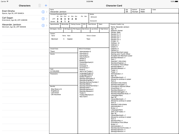Click Jack of all Trades-1 skill
Image resolution: width=179 pixels, height=134 pixels.
tap(86, 71)
